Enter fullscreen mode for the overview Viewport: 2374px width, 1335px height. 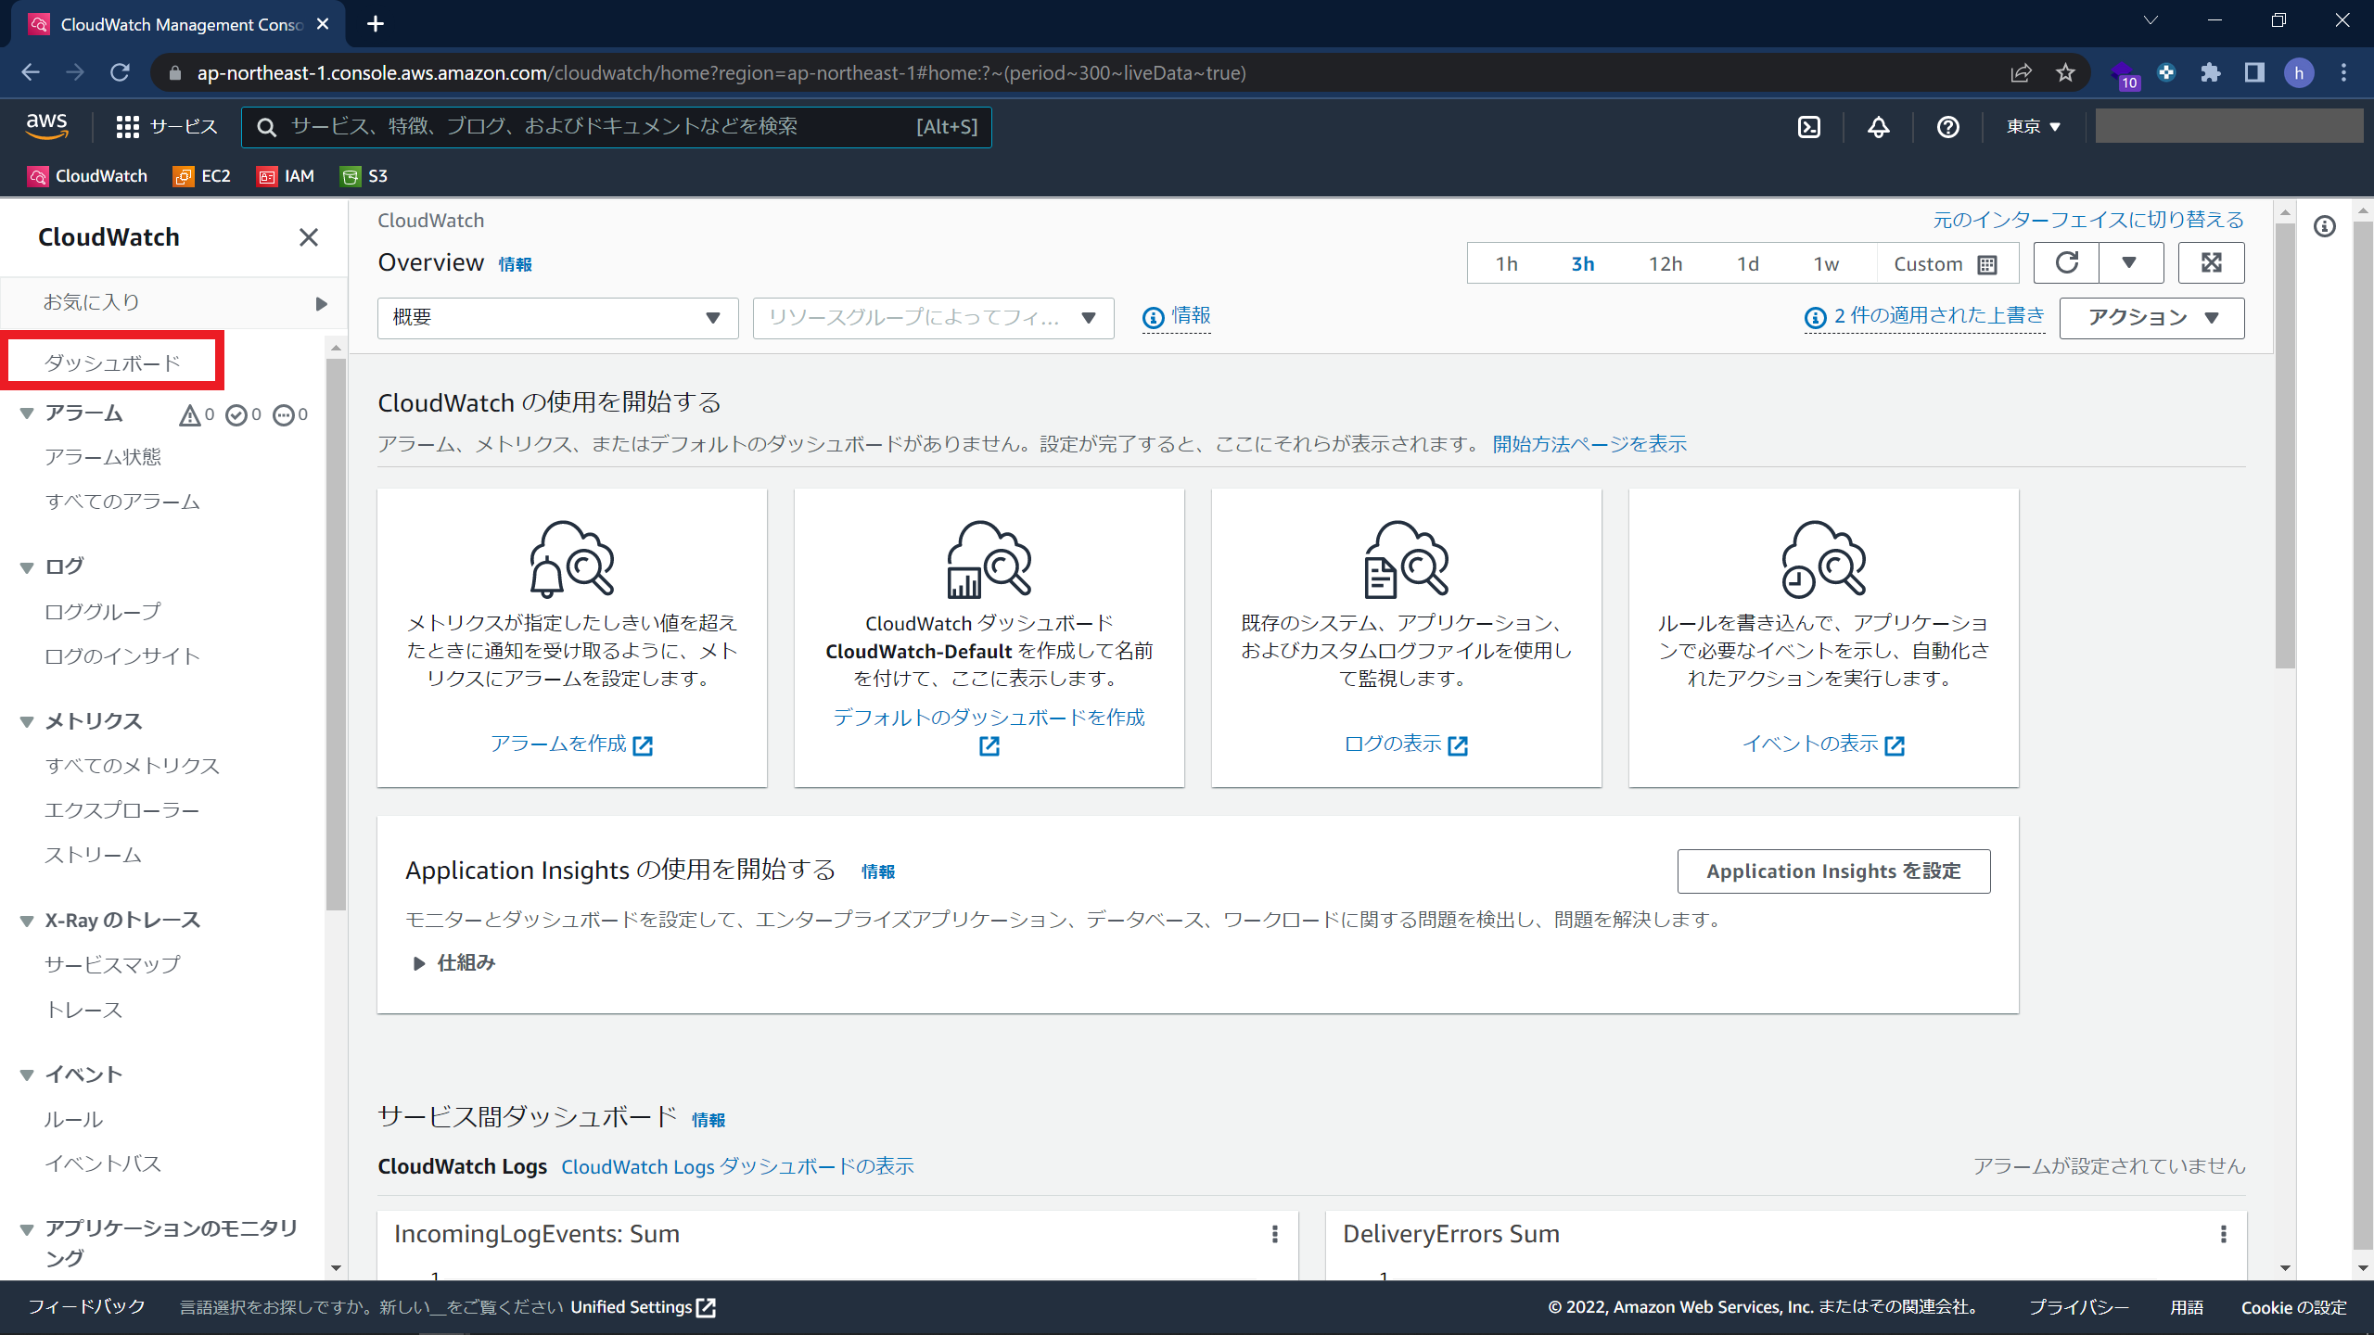pyautogui.click(x=2212, y=263)
